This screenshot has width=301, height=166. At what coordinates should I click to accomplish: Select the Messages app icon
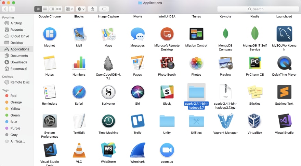pos(138,34)
